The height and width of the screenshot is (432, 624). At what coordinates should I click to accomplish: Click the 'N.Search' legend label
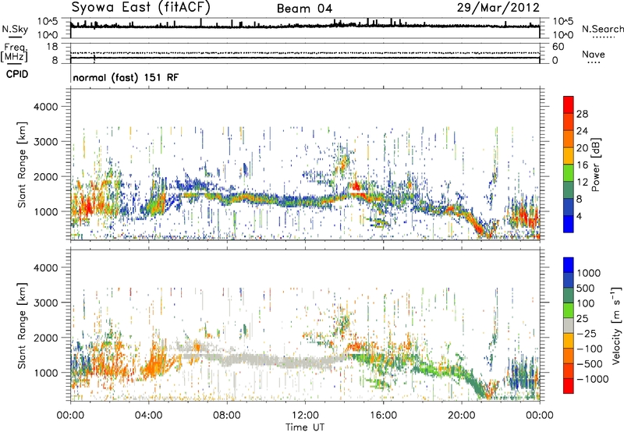[x=602, y=29]
